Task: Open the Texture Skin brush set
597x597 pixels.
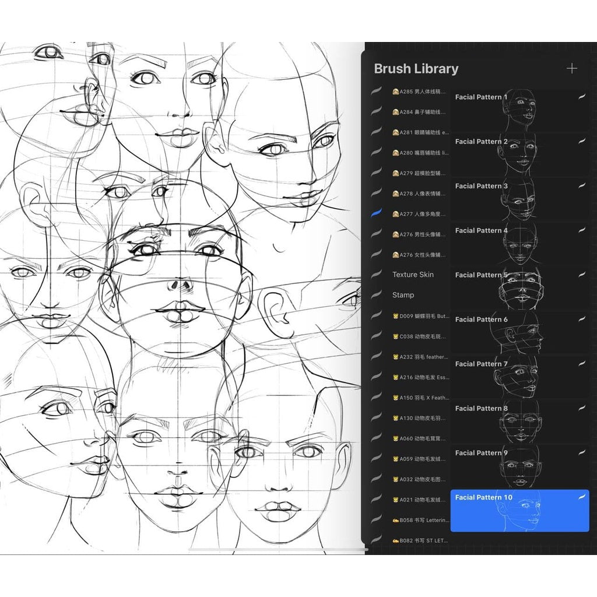Action: click(x=415, y=275)
